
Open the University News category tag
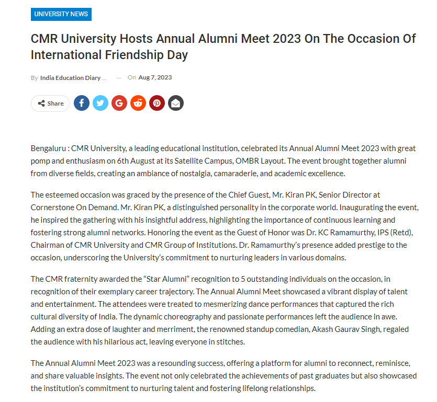(61, 14)
